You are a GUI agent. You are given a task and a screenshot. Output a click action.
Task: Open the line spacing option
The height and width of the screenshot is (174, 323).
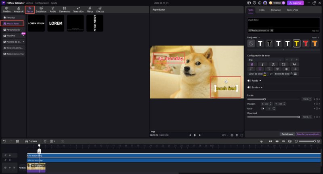pyautogui.click(x=284, y=64)
